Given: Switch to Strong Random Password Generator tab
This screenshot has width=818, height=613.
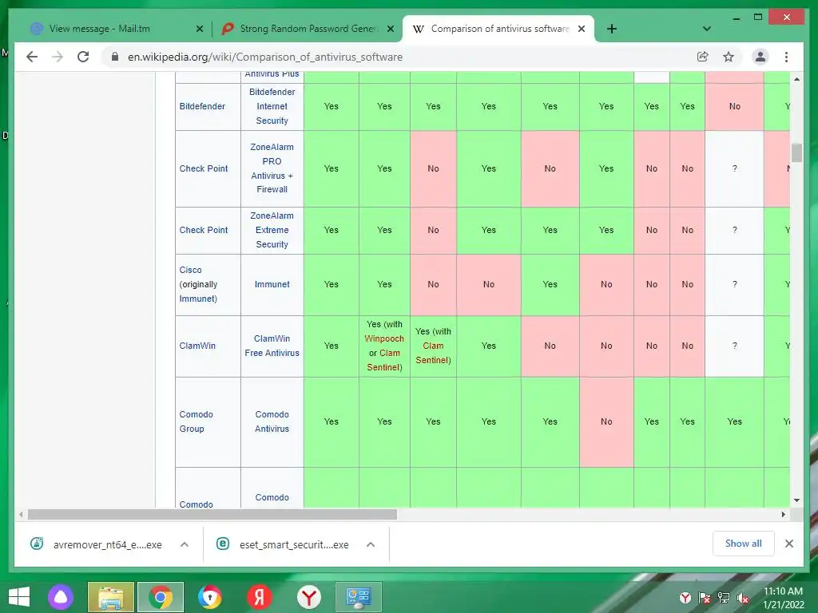Looking at the screenshot, I should 308,29.
